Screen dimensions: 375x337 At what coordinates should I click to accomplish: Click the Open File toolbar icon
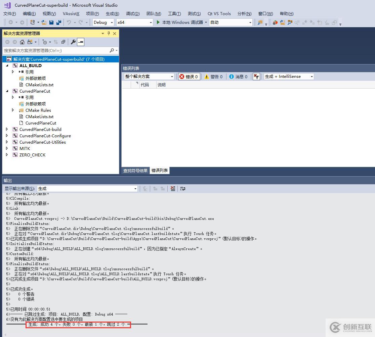pos(44,22)
